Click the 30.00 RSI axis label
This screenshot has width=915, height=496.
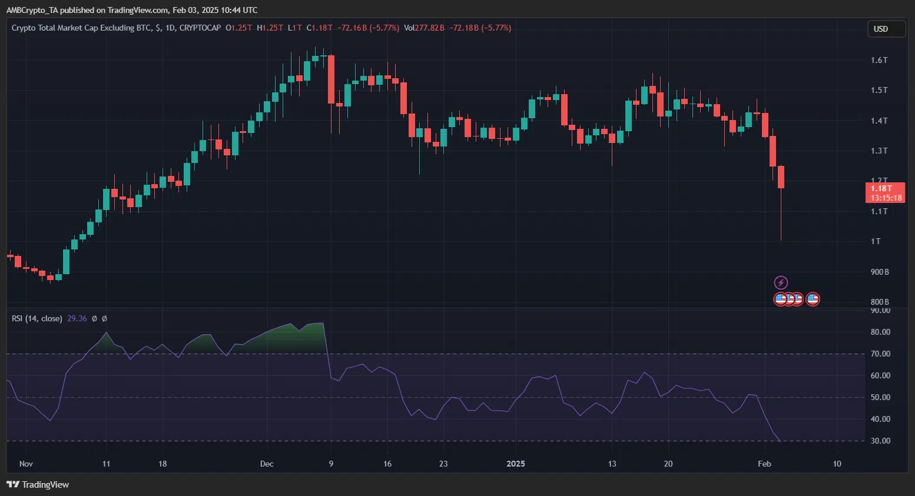(881, 441)
